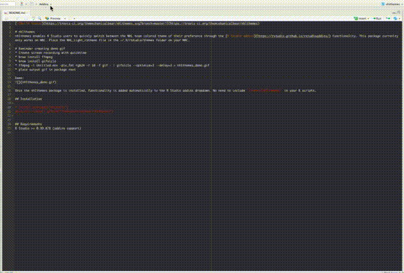Click the "Create screen recording with quicktime" line
Viewport: 404px width, 273px height.
(50, 52)
